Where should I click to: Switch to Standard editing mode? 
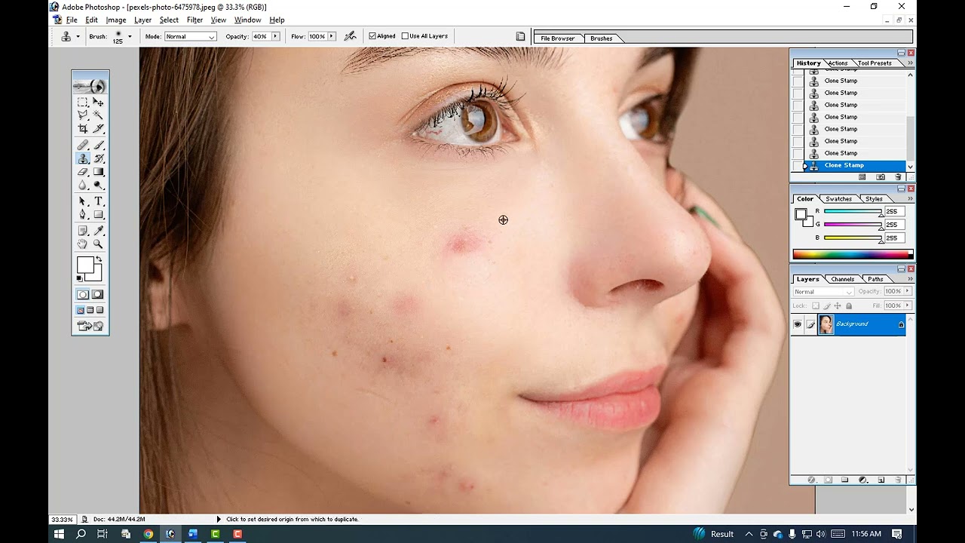pos(83,295)
